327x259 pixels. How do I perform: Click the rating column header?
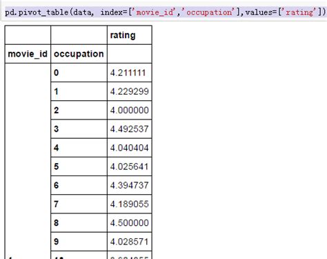[123, 35]
